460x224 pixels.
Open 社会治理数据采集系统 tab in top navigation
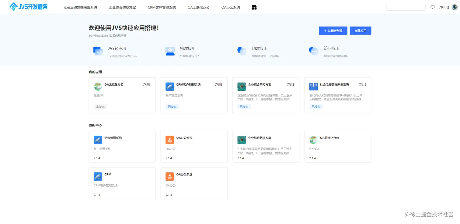click(x=80, y=8)
